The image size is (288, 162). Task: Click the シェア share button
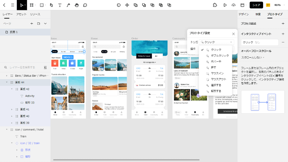pos(256,5)
